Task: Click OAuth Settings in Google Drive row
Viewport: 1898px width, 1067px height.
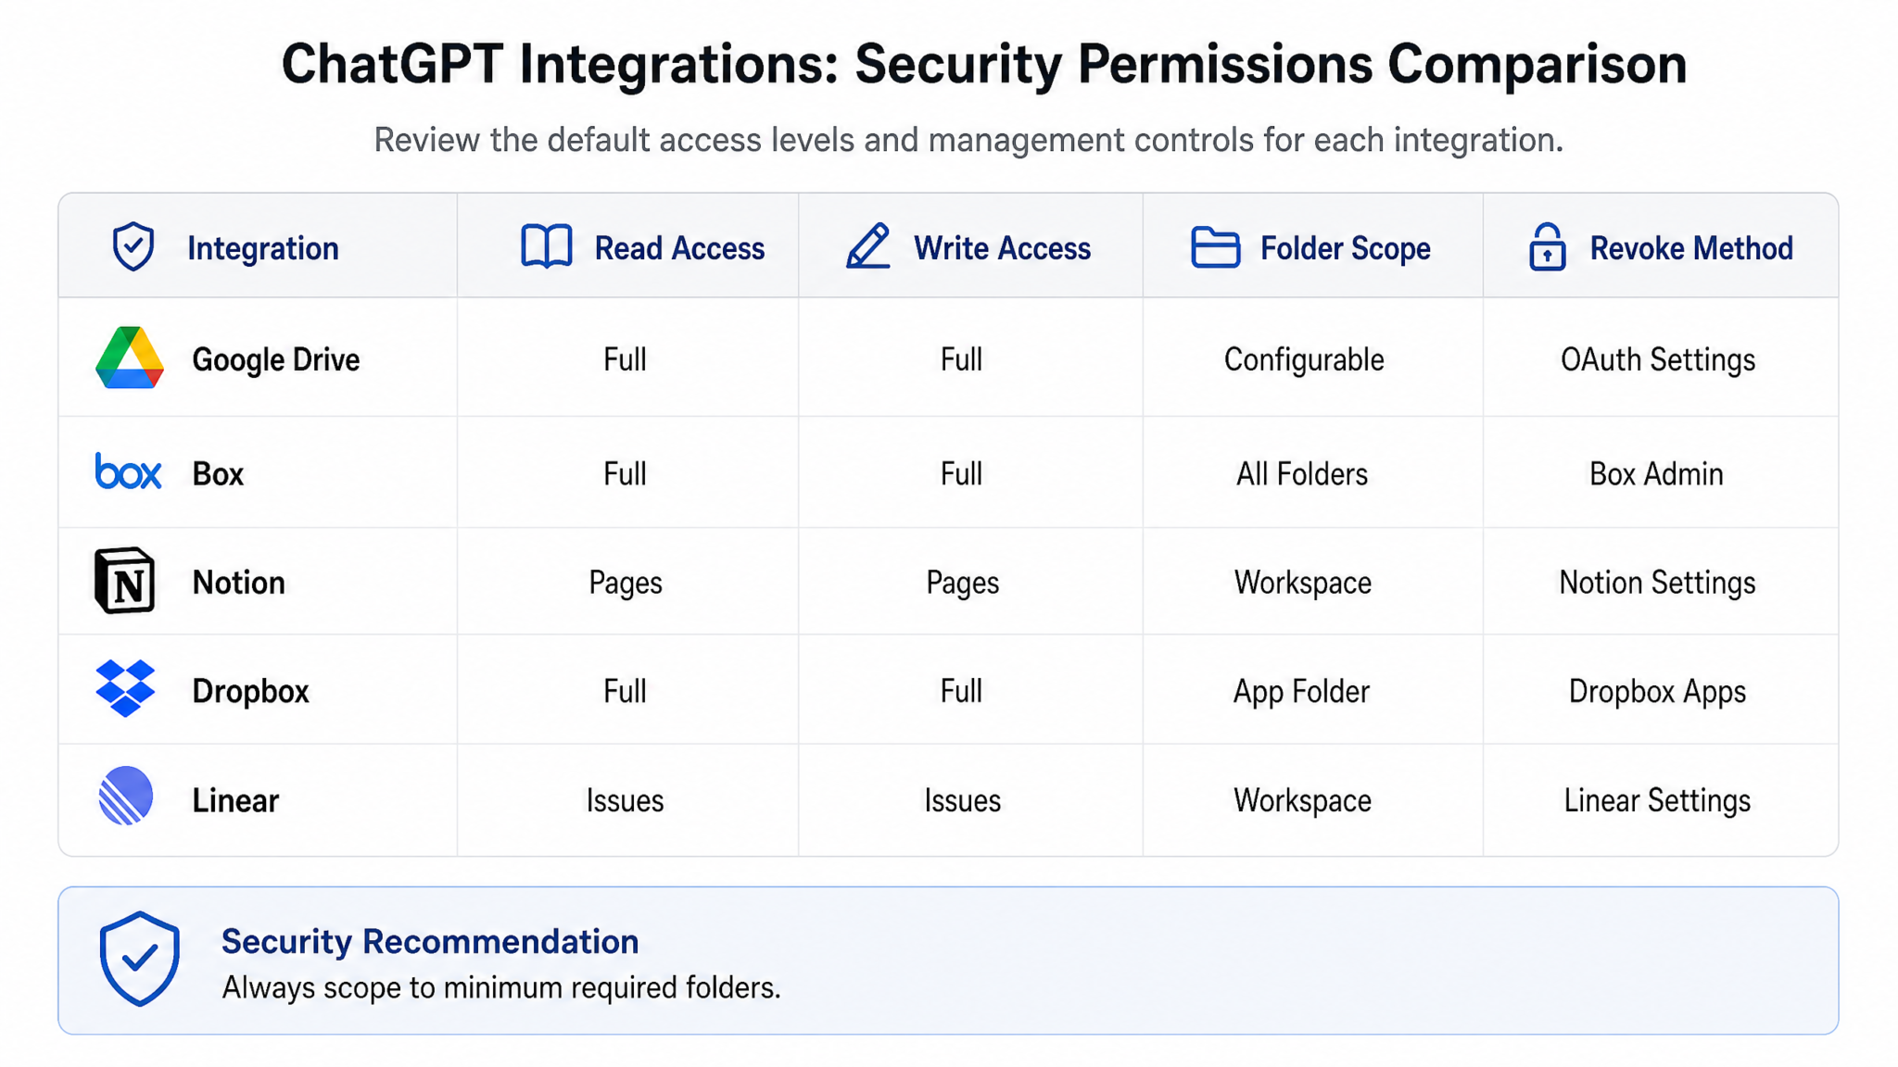Action: tap(1658, 359)
